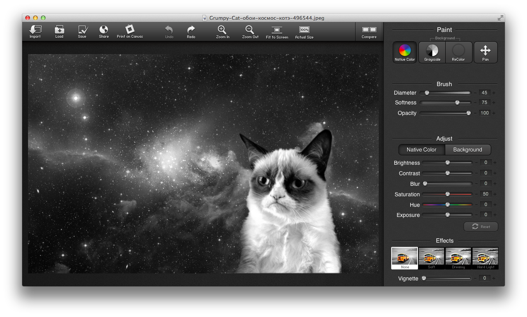527x317 pixels.
Task: Click the Diameter value field showing 45
Action: click(x=485, y=93)
